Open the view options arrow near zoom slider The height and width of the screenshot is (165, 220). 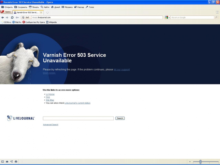(190, 162)
